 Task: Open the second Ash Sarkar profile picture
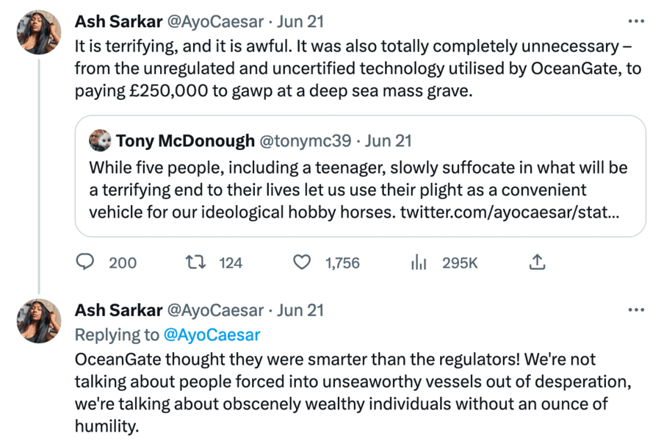39,321
